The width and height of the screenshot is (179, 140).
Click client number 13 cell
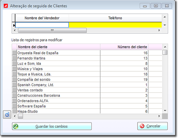[x=124, y=58]
